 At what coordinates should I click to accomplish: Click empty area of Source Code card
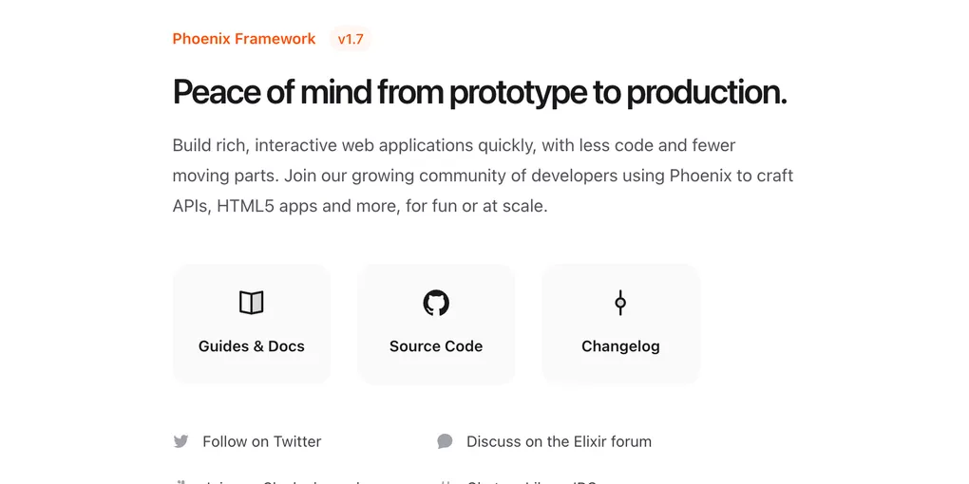click(436, 370)
